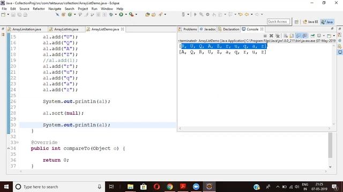Viewport: 343px width, 192px height.
Task: Click the Save toolbar icon
Action: point(13,14)
